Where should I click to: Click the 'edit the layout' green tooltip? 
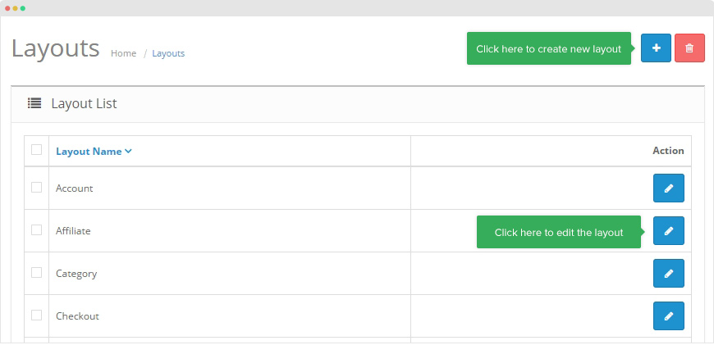click(559, 233)
